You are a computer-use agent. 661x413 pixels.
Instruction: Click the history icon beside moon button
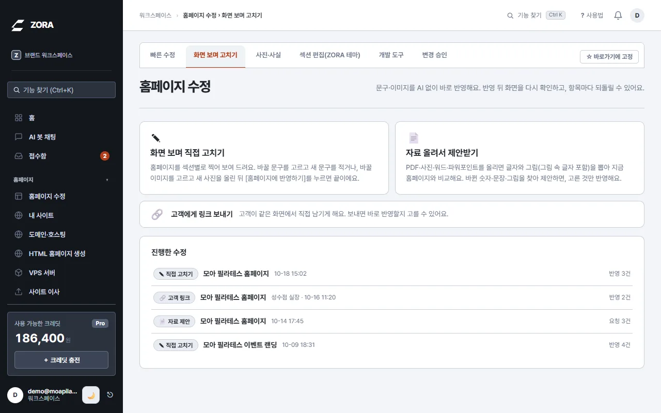(110, 395)
